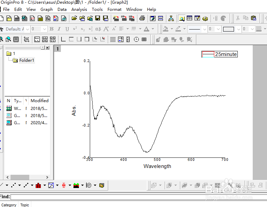
Task: Click Import Wizard icon
Action: pos(116,18)
